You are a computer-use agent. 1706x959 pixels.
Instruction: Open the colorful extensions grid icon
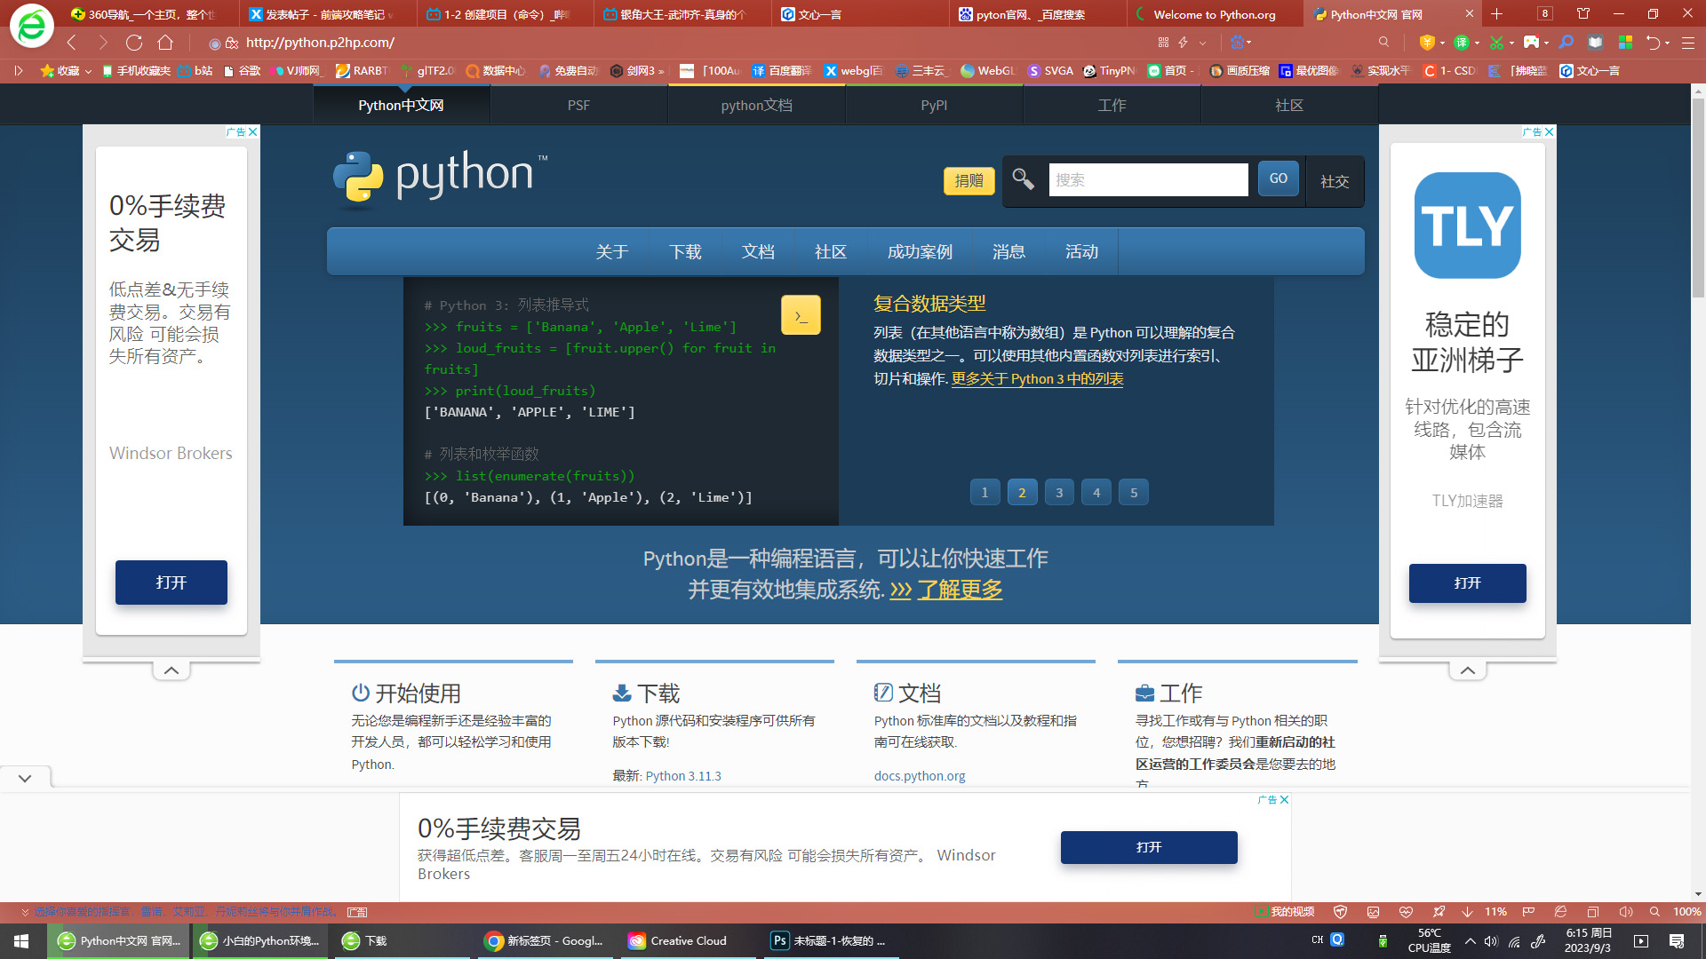coord(1625,42)
